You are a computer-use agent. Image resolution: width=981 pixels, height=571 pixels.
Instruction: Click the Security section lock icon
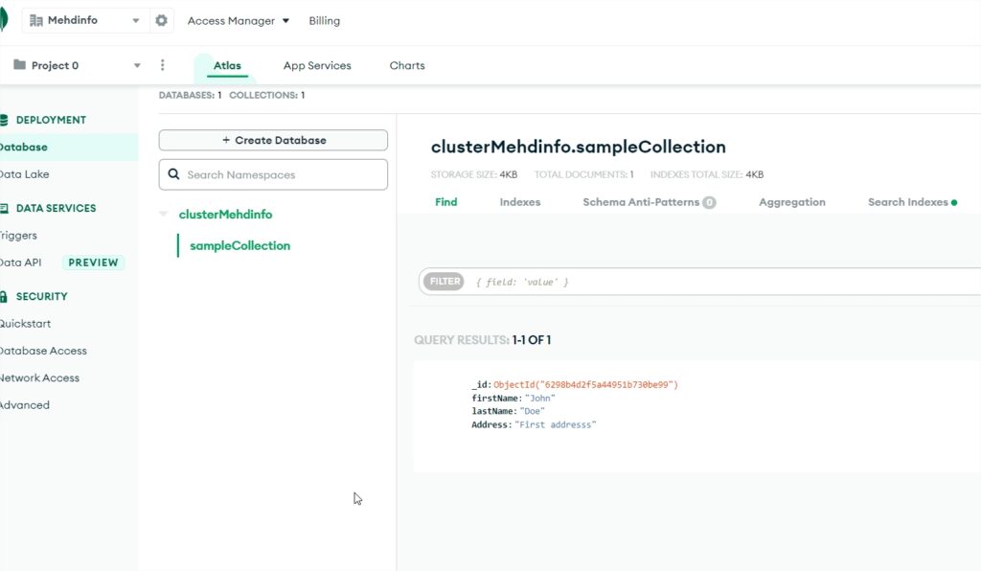pos(4,296)
